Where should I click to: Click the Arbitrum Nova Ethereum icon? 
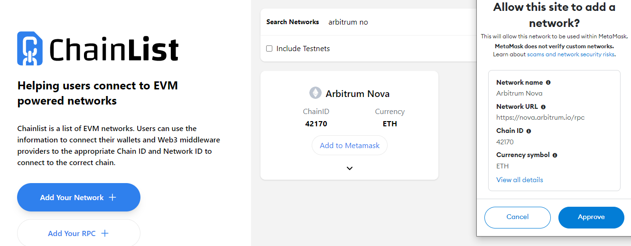pos(315,93)
